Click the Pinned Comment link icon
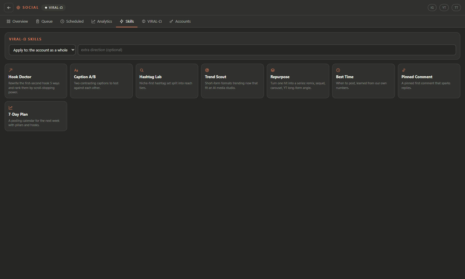This screenshot has width=465, height=279. coord(404,70)
